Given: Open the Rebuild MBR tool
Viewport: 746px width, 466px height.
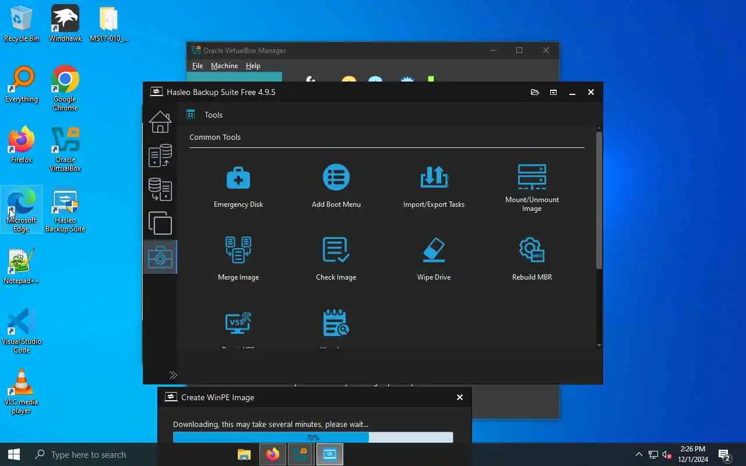Looking at the screenshot, I should pos(532,259).
